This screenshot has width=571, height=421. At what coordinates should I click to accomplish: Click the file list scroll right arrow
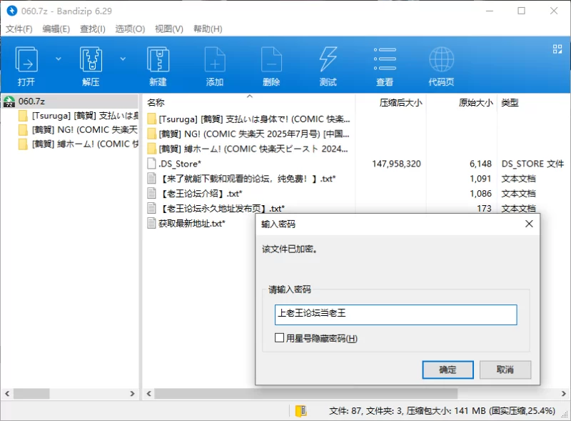[564, 394]
